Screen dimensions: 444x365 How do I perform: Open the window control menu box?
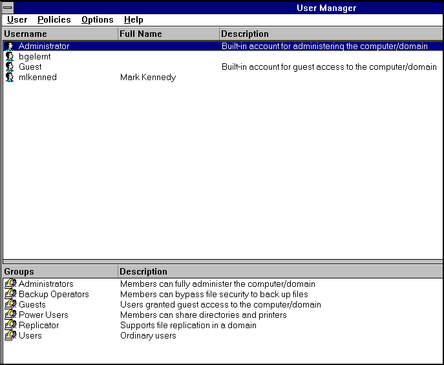click(x=8, y=8)
